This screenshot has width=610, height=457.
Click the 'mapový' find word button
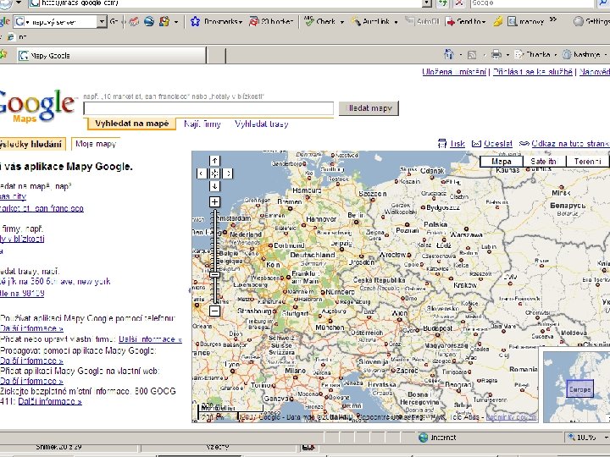[x=525, y=22]
